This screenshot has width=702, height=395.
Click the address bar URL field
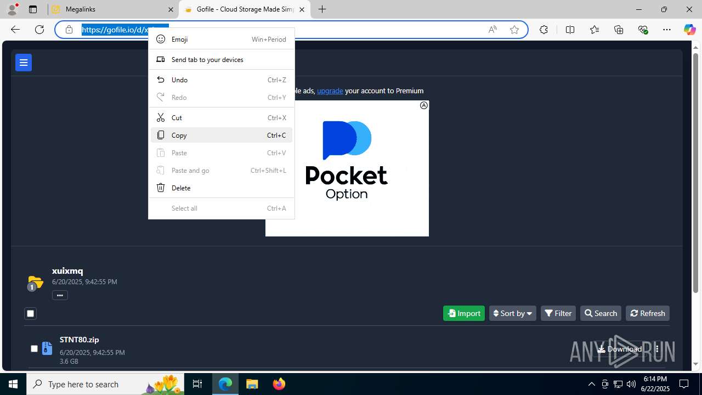[x=291, y=30]
